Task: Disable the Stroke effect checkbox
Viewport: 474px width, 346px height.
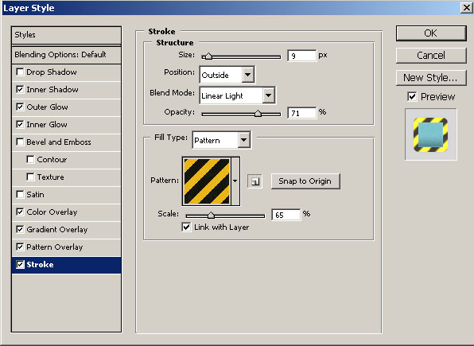Action: point(20,265)
